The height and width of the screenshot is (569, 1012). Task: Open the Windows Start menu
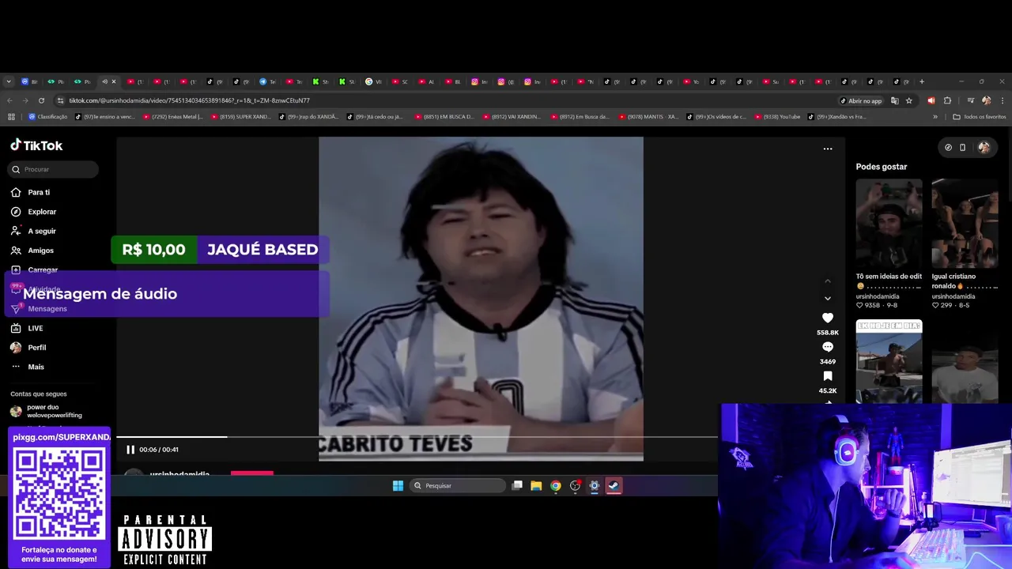pos(398,485)
